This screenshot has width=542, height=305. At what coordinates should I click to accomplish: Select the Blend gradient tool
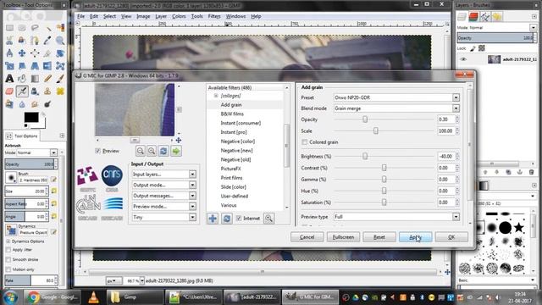pos(35,79)
